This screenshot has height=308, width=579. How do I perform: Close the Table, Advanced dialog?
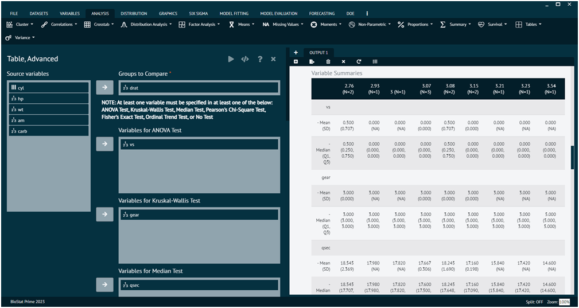pos(273,59)
